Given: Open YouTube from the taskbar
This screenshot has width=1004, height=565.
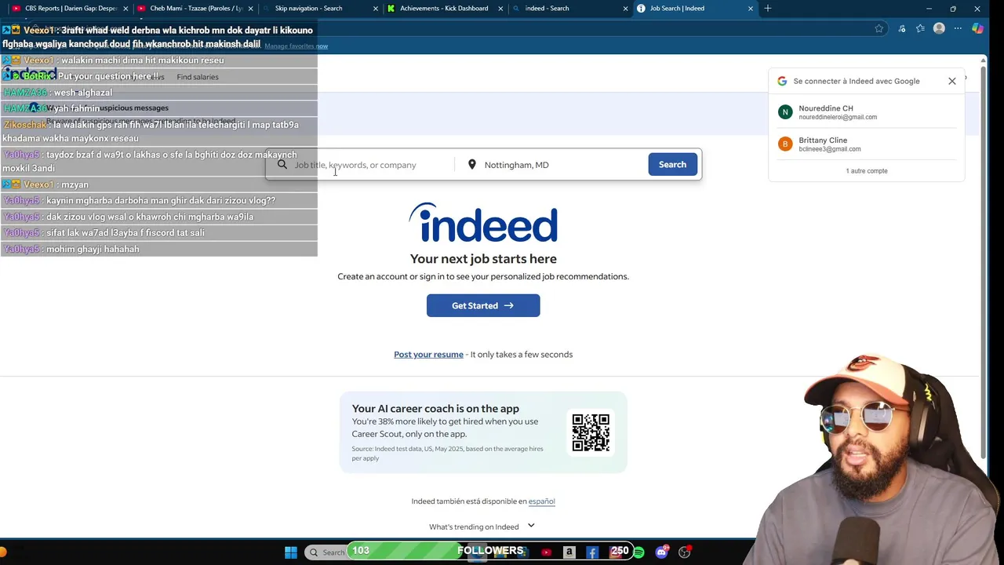Looking at the screenshot, I should pyautogui.click(x=547, y=552).
